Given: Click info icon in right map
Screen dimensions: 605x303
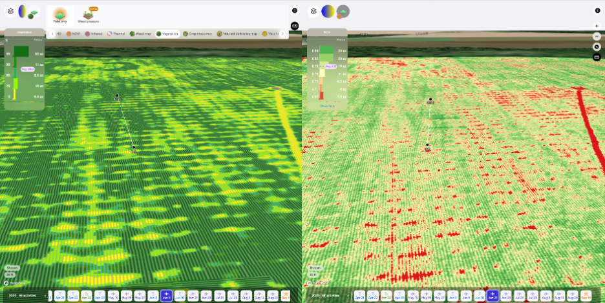Looking at the screenshot, I should pos(597,11).
